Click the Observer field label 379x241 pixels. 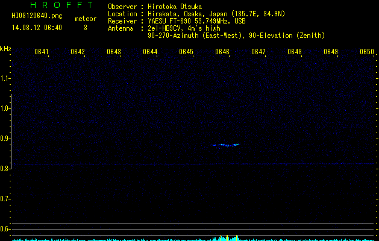122,7
